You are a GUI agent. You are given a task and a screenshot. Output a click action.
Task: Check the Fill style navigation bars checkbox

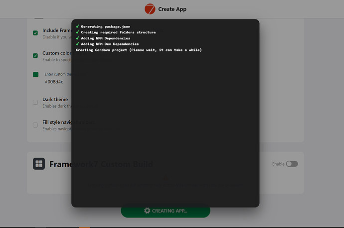click(35, 125)
